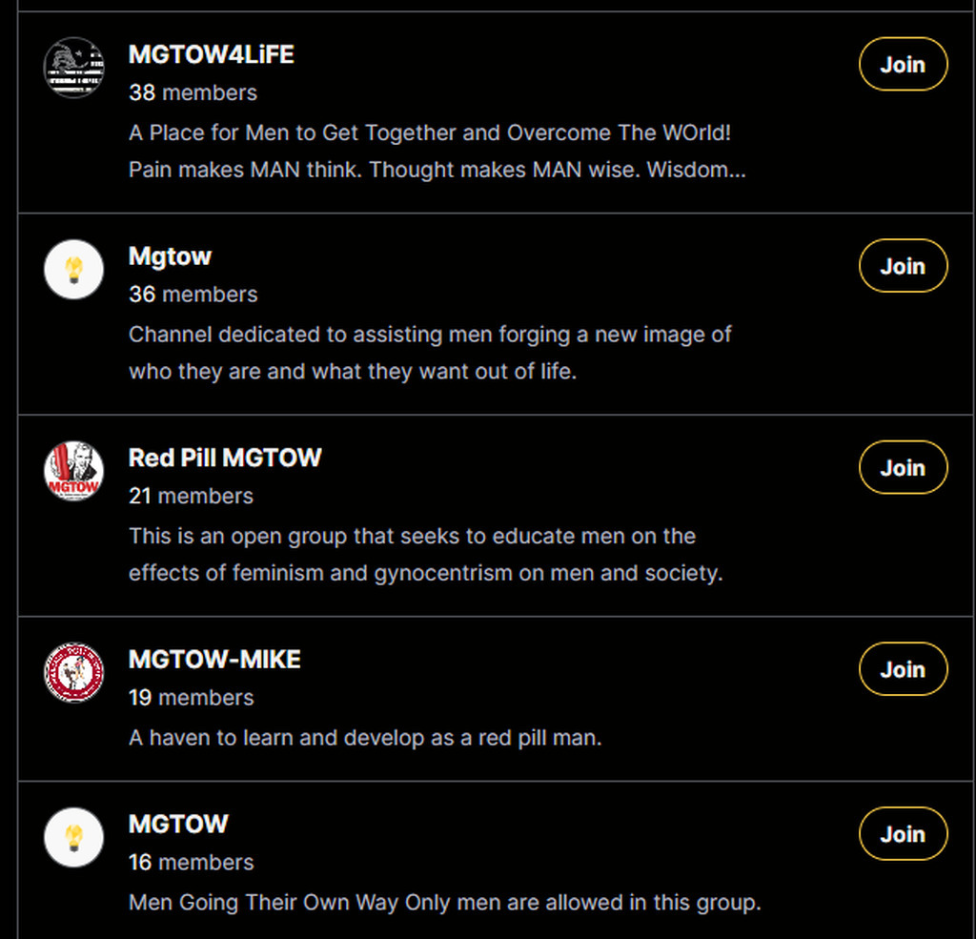
Task: Select the MGTOW-MIKE group name
Action: [214, 659]
